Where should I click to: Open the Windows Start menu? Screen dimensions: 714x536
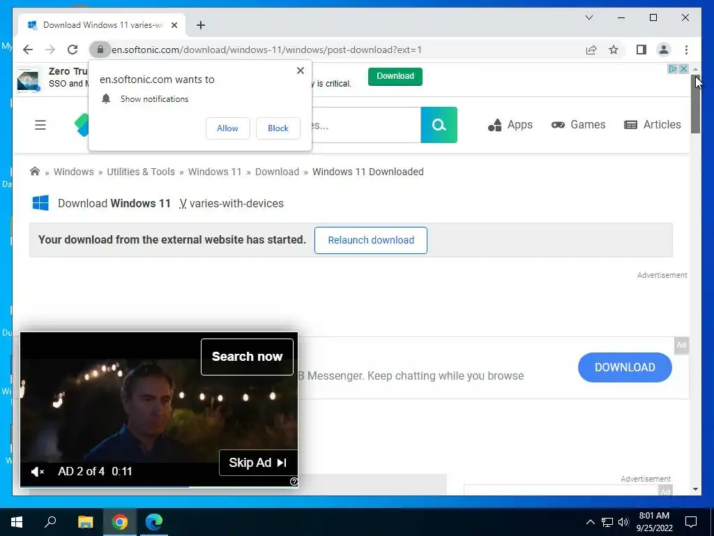(17, 522)
